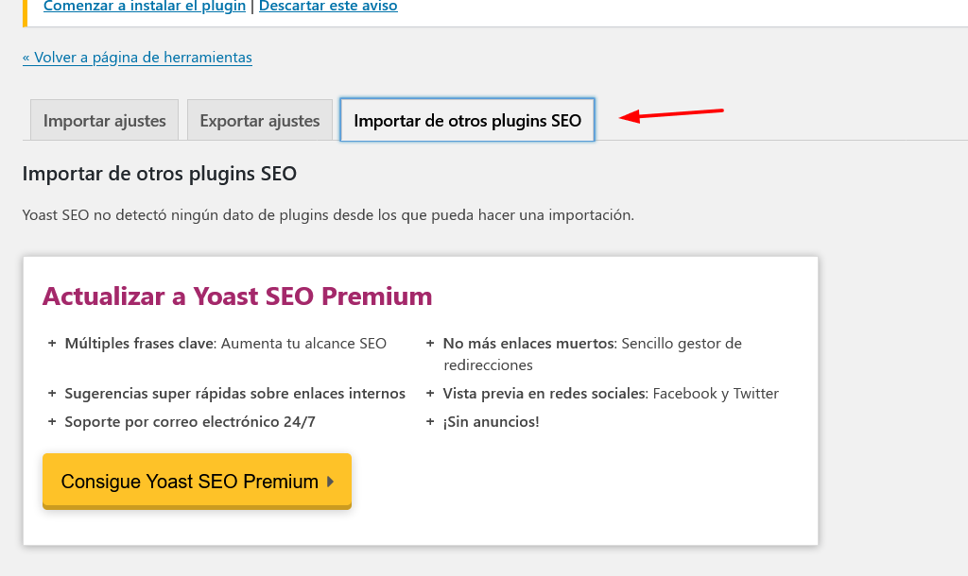Click plus icon beside 'Vista previa en redes sociales'

430,393
